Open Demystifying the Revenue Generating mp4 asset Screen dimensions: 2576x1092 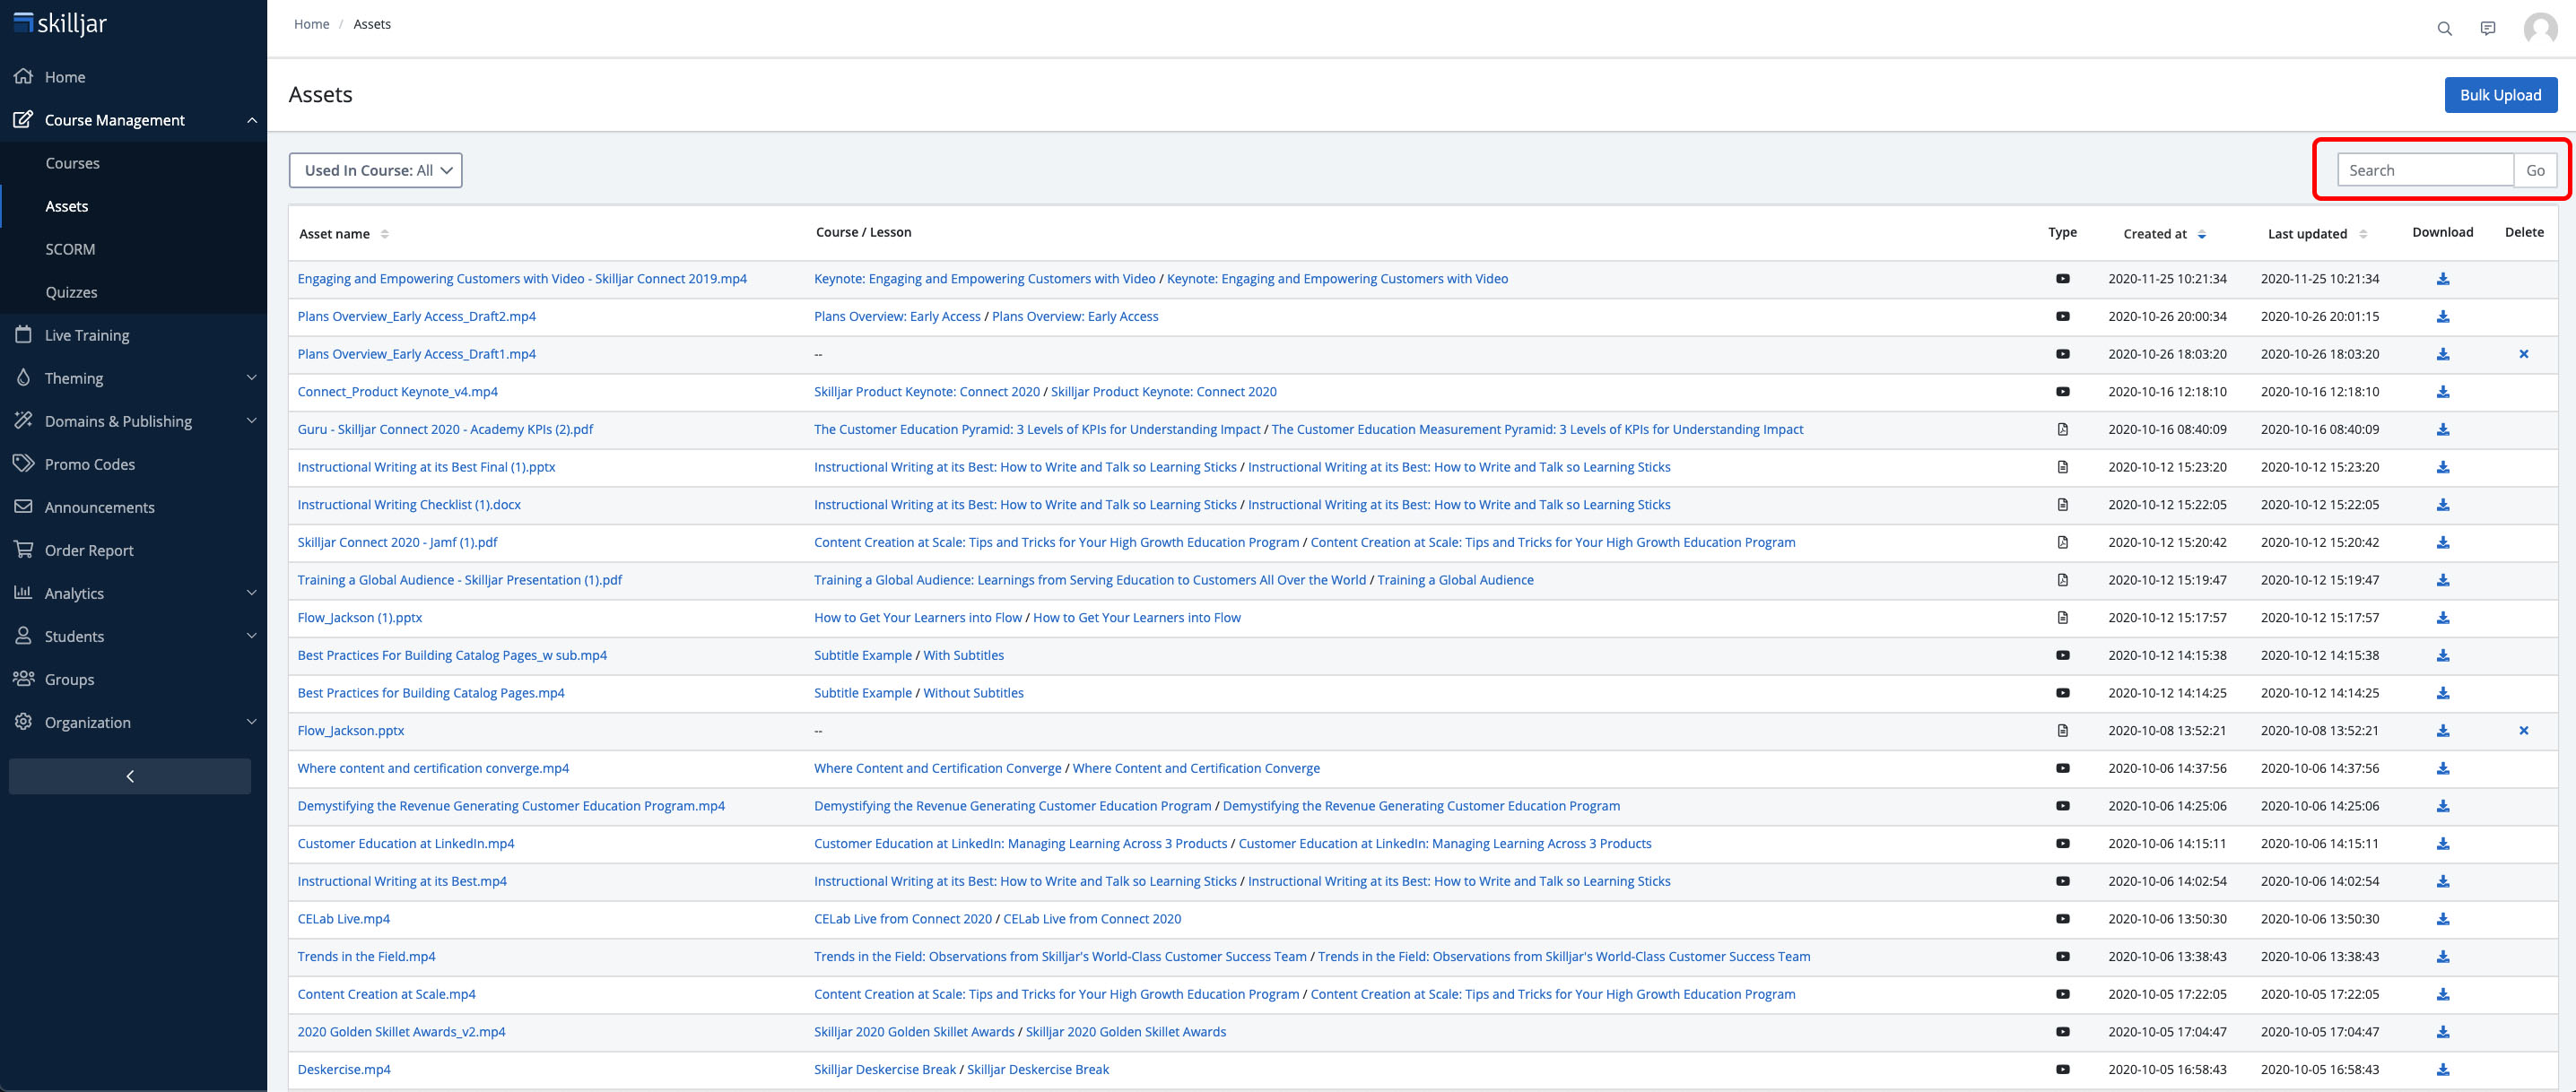[x=511, y=806]
